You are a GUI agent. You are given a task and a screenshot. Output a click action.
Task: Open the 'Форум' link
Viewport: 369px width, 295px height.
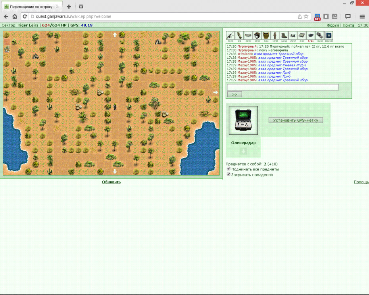click(x=333, y=25)
